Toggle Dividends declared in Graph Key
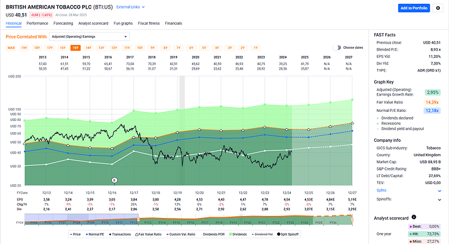449x244 pixels. (395, 118)
